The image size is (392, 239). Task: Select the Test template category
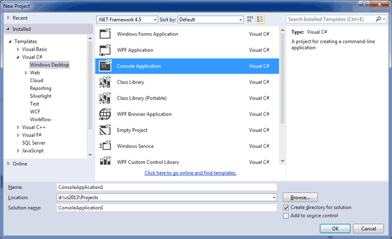pyautogui.click(x=34, y=104)
